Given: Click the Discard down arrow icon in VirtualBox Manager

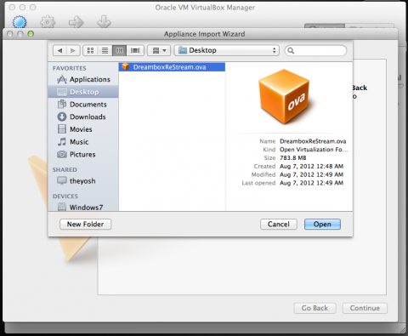Looking at the screenshot, I should coord(104,22).
